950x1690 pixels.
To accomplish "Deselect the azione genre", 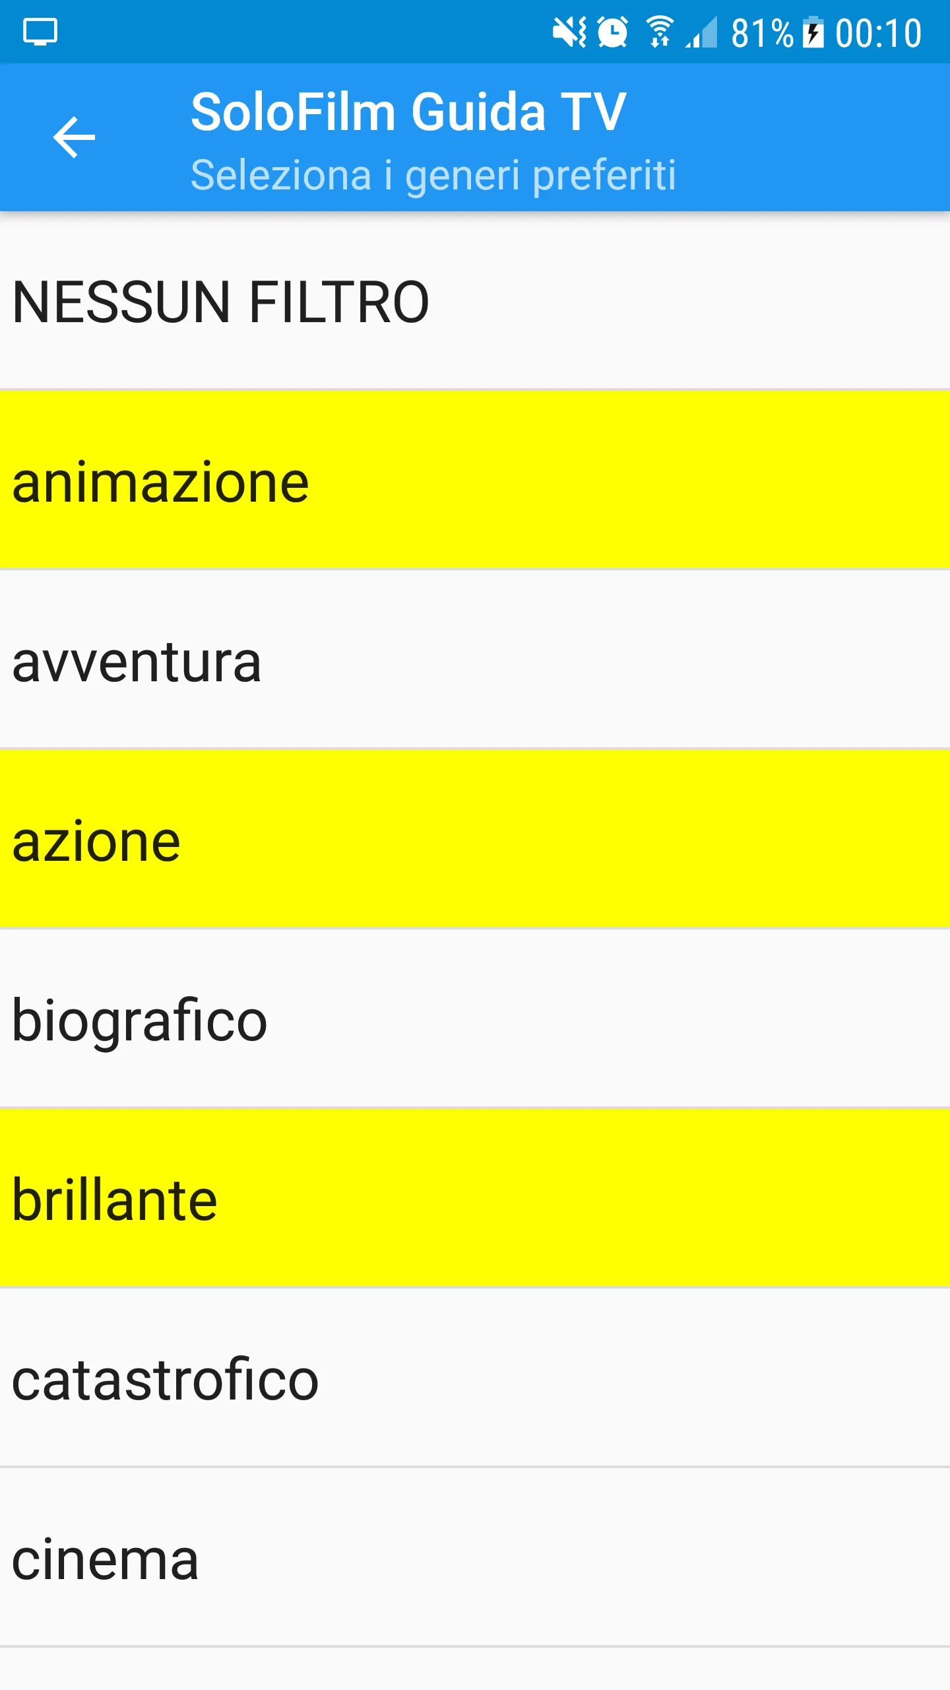I will coord(475,839).
